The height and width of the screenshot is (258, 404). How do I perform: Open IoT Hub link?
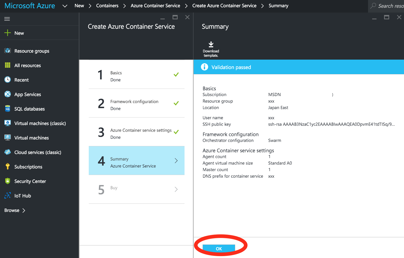(x=23, y=196)
